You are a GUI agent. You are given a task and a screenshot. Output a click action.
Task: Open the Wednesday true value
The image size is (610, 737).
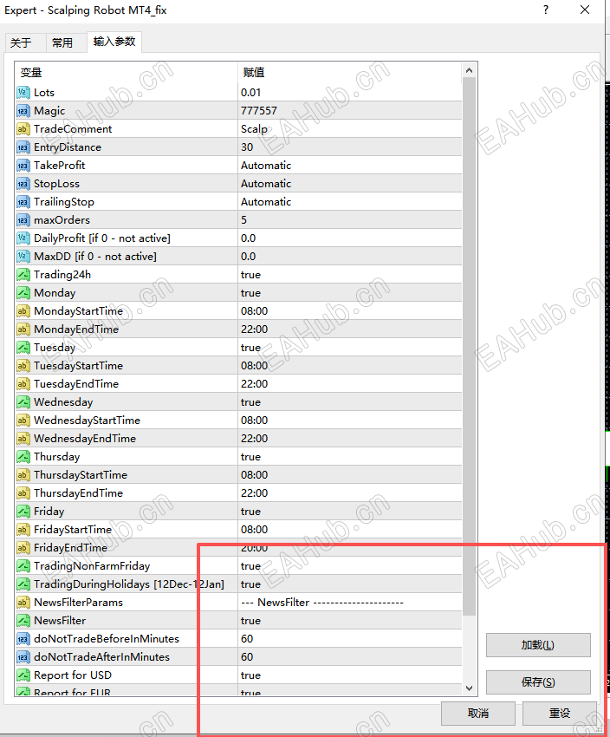tap(250, 402)
